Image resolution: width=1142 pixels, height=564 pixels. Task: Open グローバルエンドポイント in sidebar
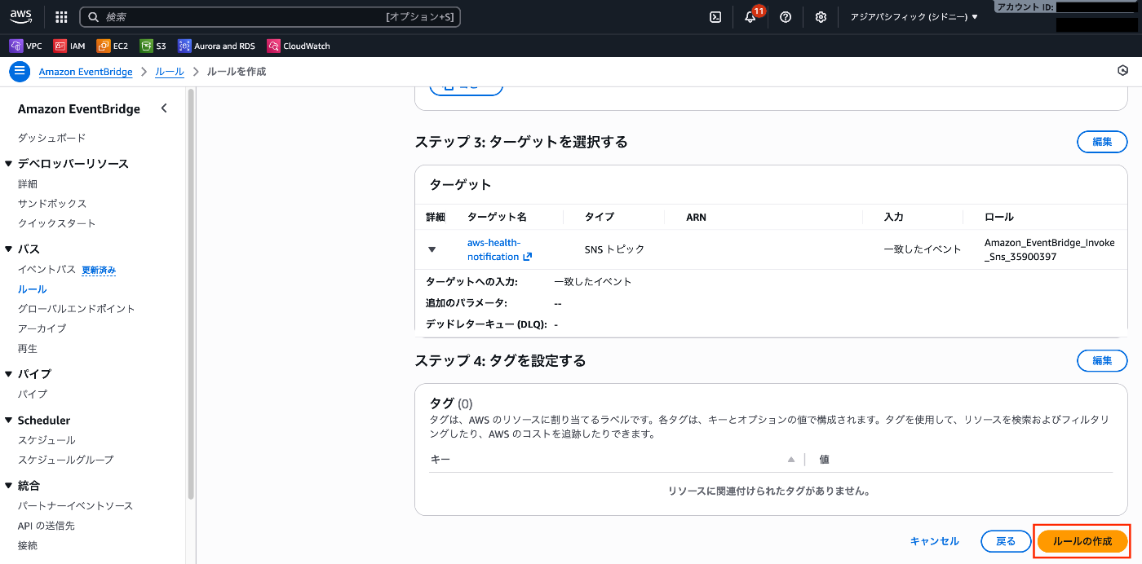(x=77, y=309)
